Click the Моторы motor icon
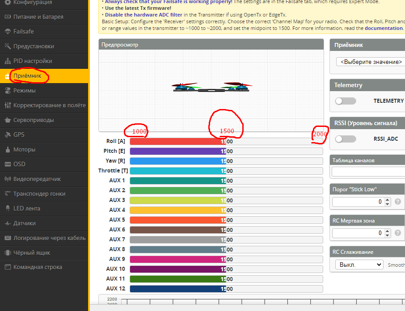This screenshot has height=311, width=405. (8, 150)
